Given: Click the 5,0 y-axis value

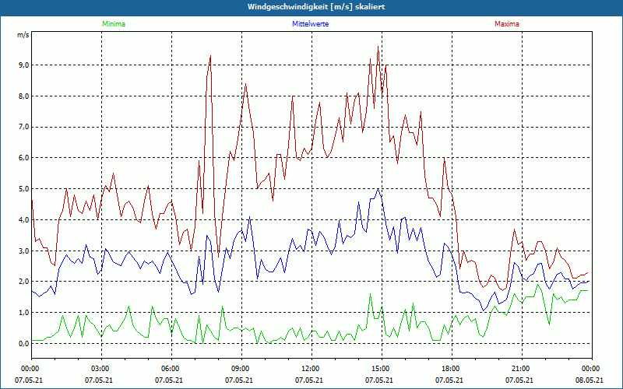Looking at the screenshot, I should pos(23,189).
